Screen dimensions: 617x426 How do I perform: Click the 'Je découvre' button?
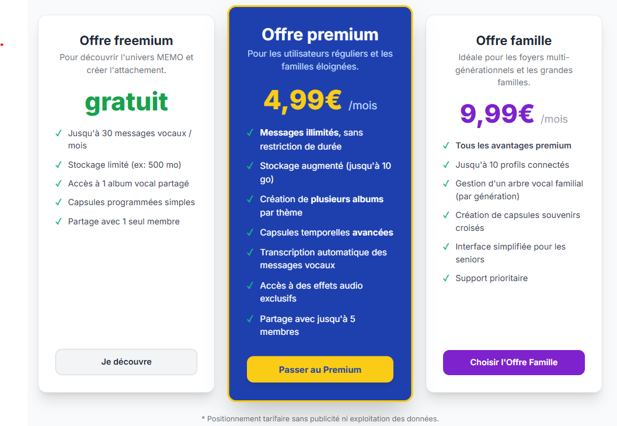126,362
